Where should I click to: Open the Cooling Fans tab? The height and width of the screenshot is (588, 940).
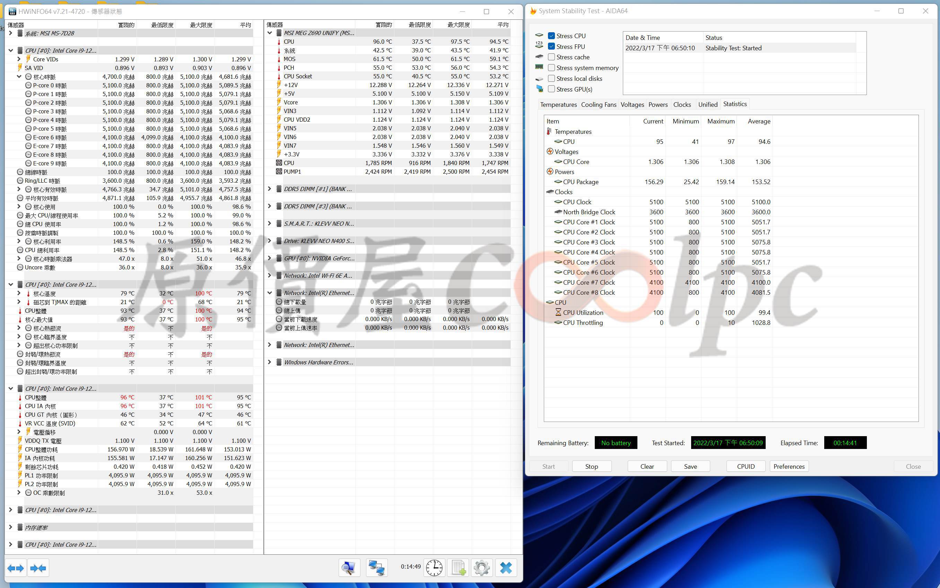pos(598,105)
